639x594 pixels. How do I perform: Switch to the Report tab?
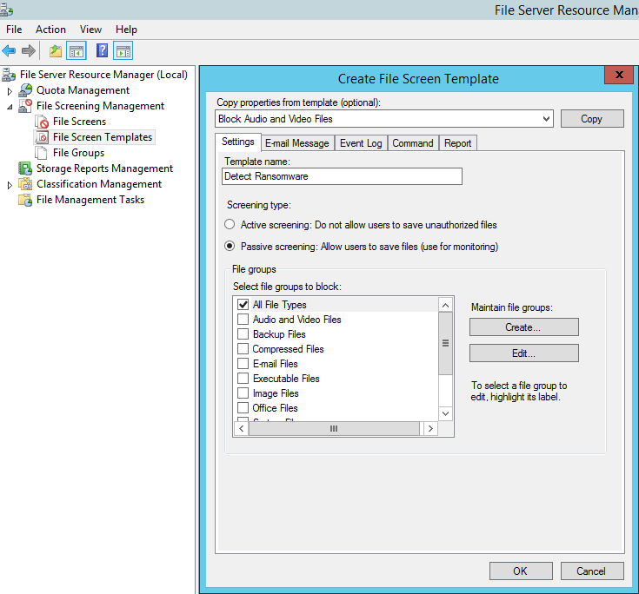pos(457,143)
